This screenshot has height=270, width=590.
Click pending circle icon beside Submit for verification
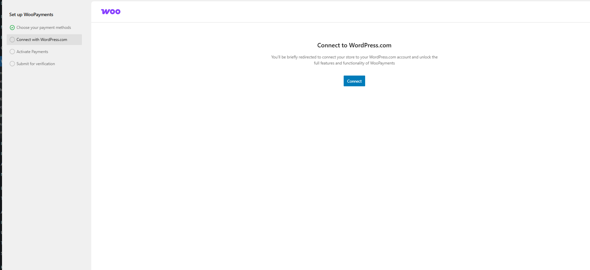[12, 64]
